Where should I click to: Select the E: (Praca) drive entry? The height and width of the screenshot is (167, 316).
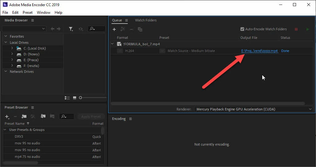[x=31, y=60]
